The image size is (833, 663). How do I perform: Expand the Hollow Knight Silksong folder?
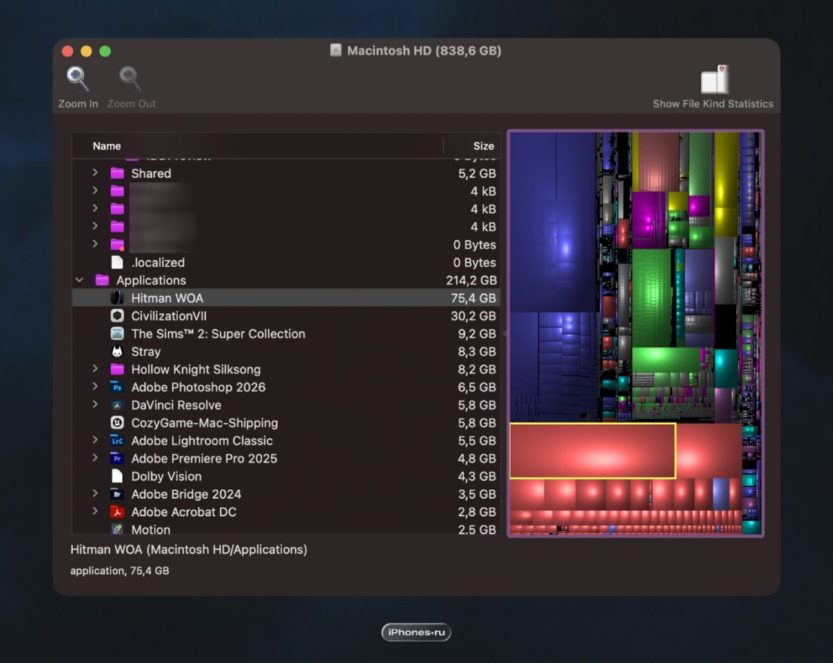tap(95, 368)
